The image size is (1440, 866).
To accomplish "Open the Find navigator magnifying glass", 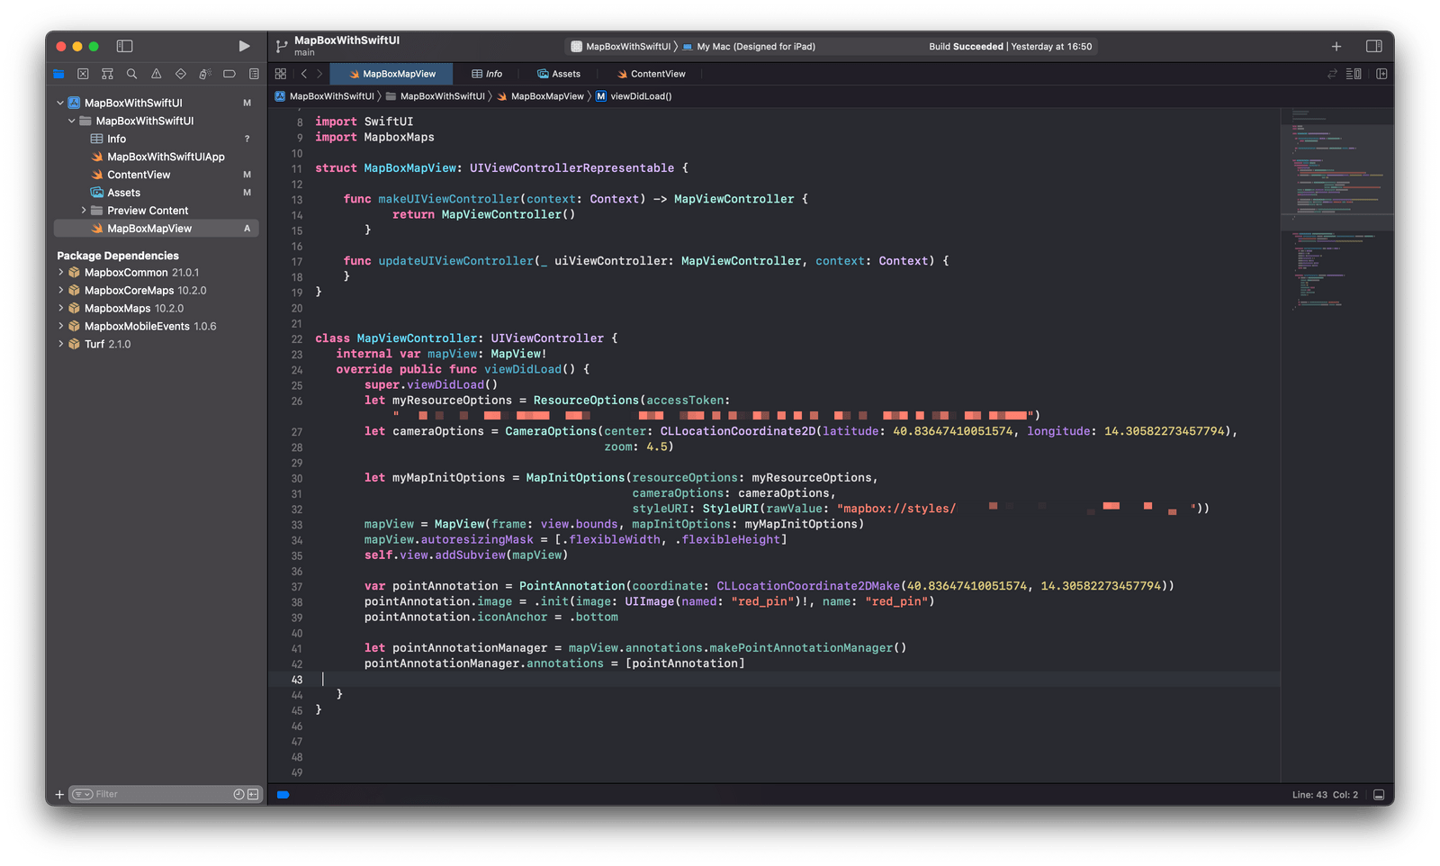I will (131, 74).
